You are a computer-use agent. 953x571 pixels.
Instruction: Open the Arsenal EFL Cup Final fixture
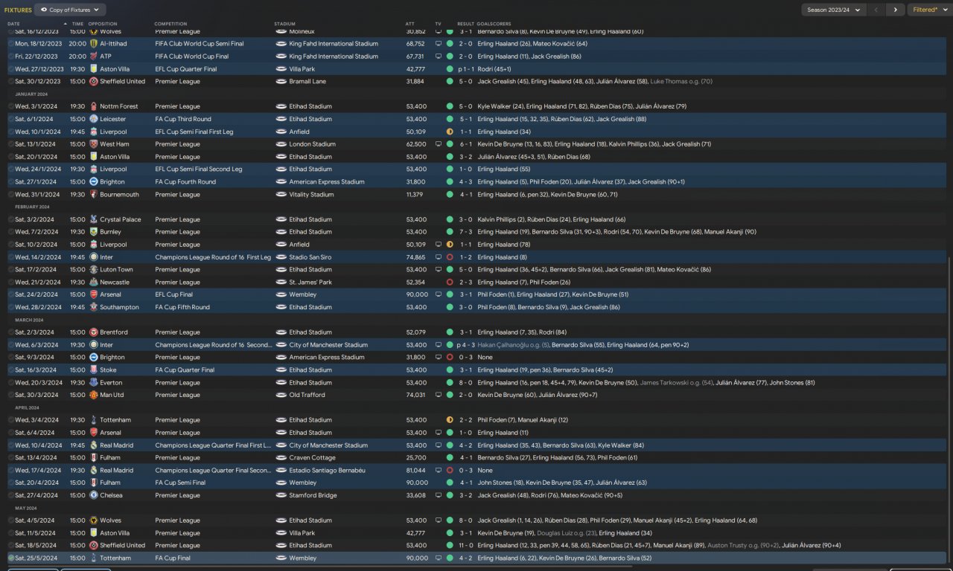click(476, 294)
